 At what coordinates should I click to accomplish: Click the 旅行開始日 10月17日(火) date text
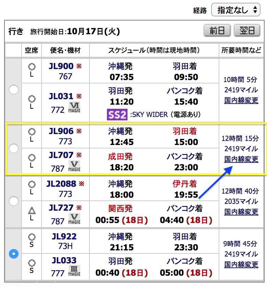75,31
